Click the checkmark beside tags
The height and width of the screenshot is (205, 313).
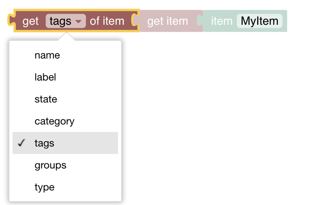22,143
